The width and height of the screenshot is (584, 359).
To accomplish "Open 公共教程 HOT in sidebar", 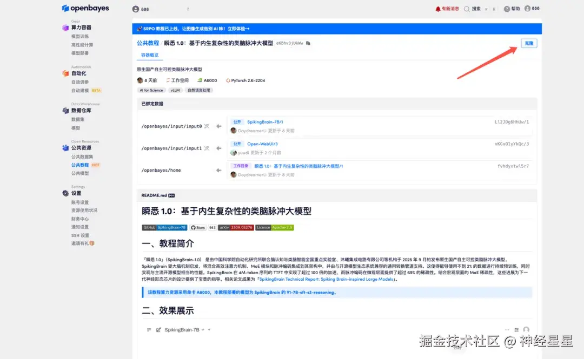I will pos(85,165).
